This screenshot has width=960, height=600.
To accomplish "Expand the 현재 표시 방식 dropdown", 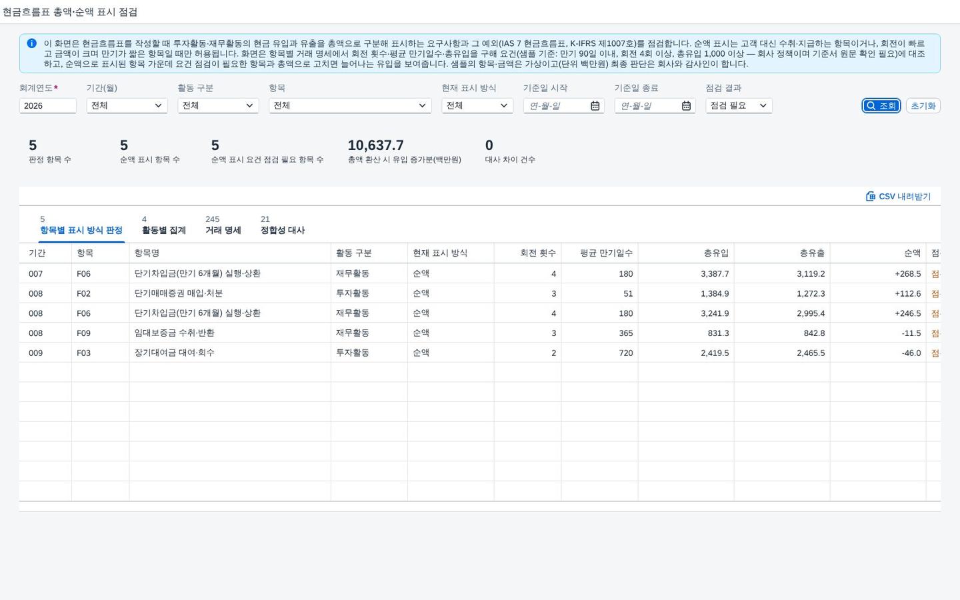I will click(477, 105).
